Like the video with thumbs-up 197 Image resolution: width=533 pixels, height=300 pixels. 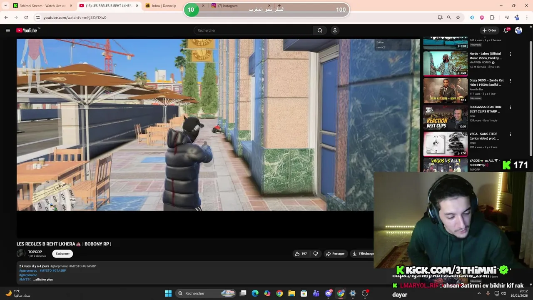point(301,254)
